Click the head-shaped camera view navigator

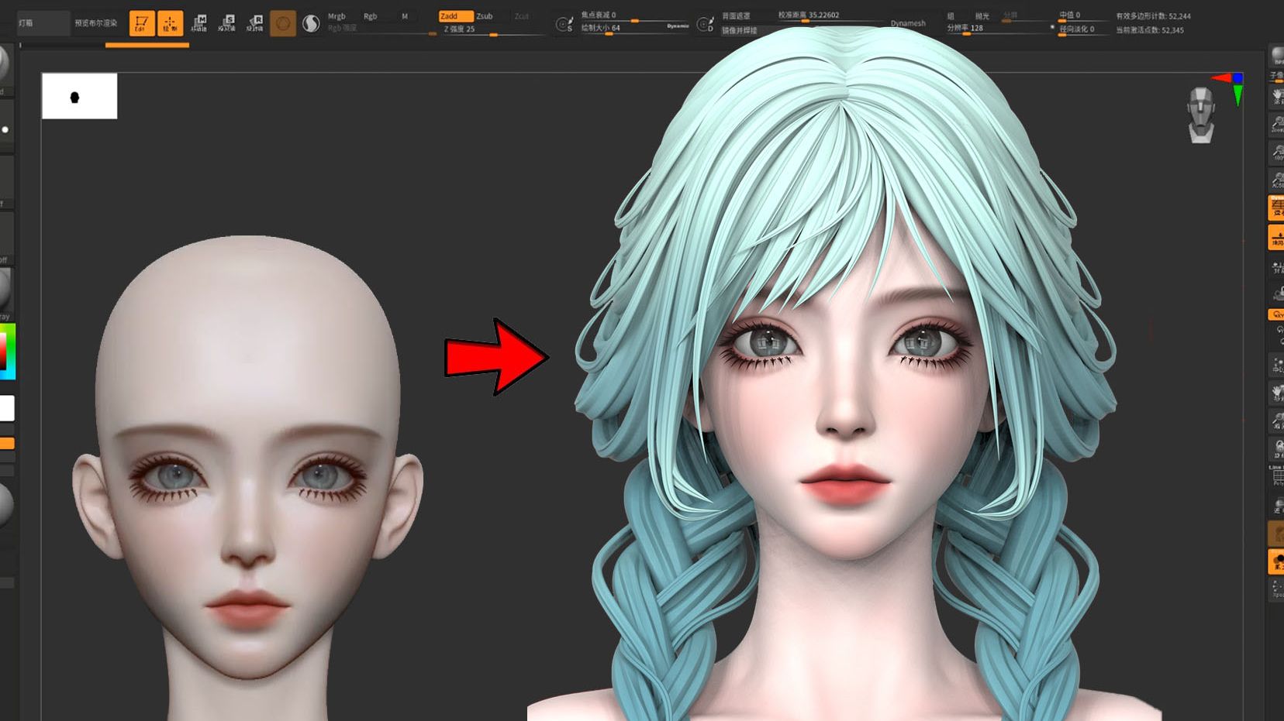tap(1201, 115)
